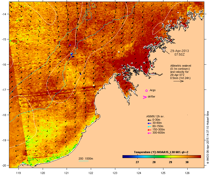The height and width of the screenshot is (175, 211).
Task: Click the longitude axis label 124
Action: click(x=139, y=173)
